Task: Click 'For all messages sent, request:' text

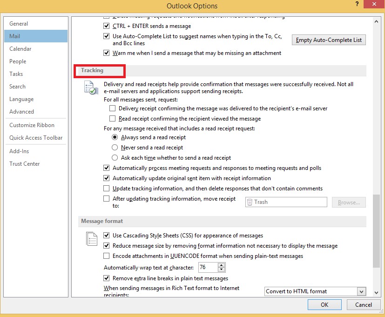Action: [141, 100]
